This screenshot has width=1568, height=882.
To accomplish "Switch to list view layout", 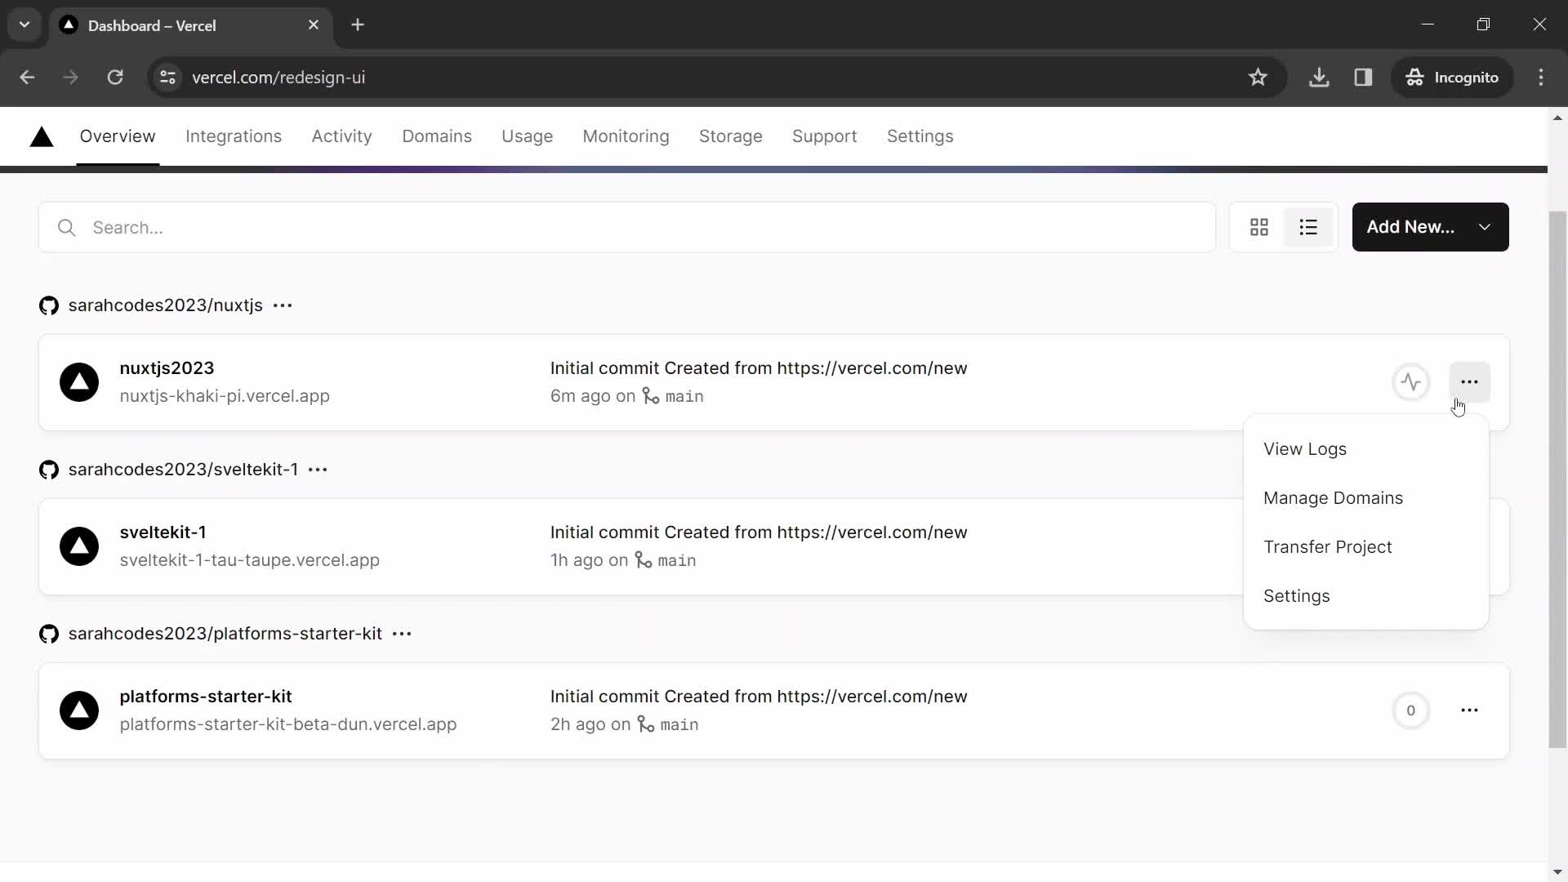I will [x=1308, y=227].
